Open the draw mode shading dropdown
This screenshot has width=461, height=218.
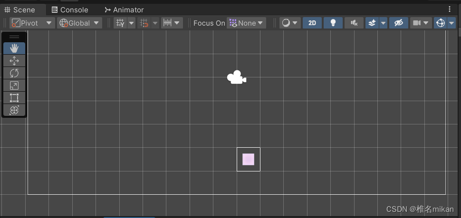(290, 23)
